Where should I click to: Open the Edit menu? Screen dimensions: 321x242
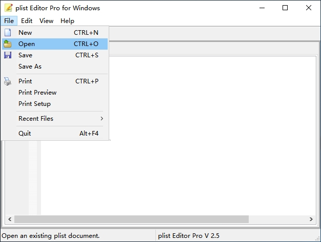click(x=27, y=21)
